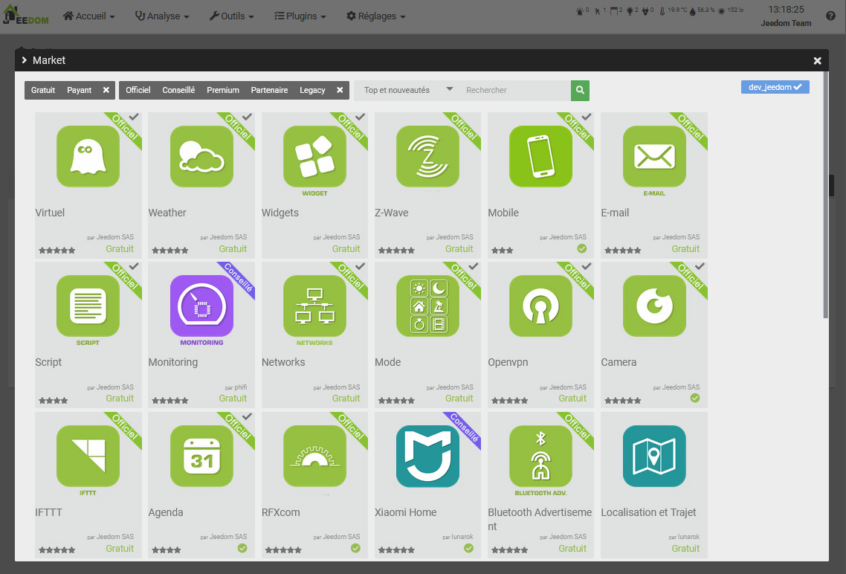
Task: Select the Xiaomi Home plugin icon
Action: pyautogui.click(x=428, y=456)
